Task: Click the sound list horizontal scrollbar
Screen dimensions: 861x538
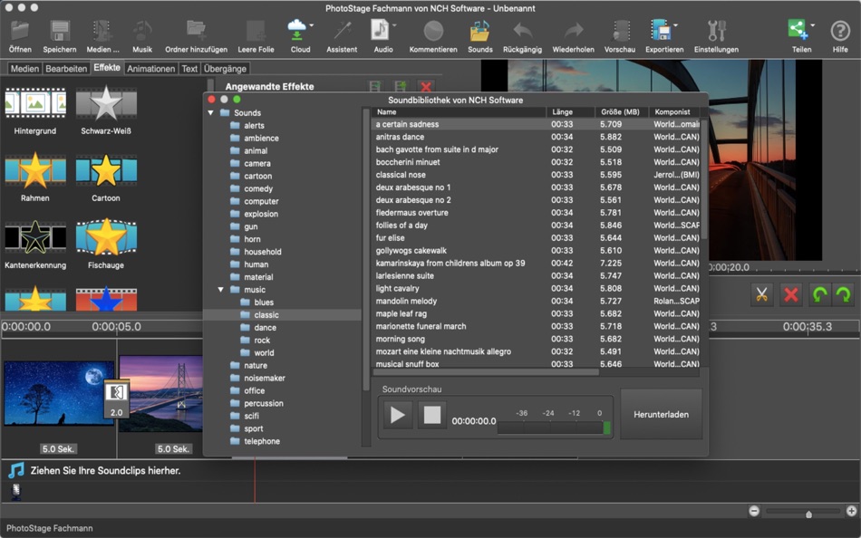Action: pyautogui.click(x=486, y=371)
